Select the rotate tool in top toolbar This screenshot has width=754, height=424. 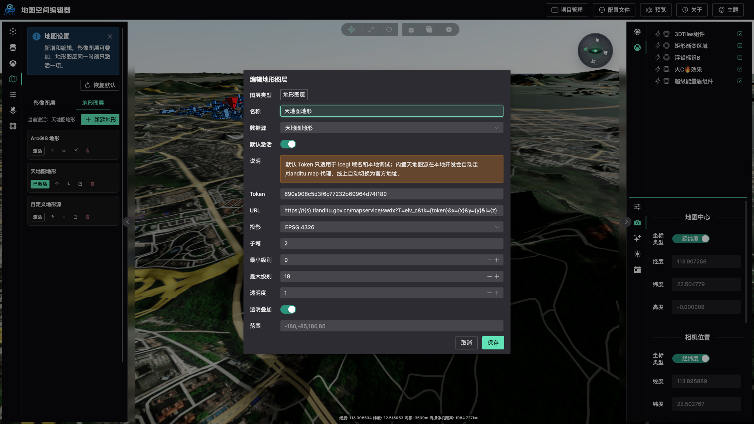pyautogui.click(x=389, y=29)
